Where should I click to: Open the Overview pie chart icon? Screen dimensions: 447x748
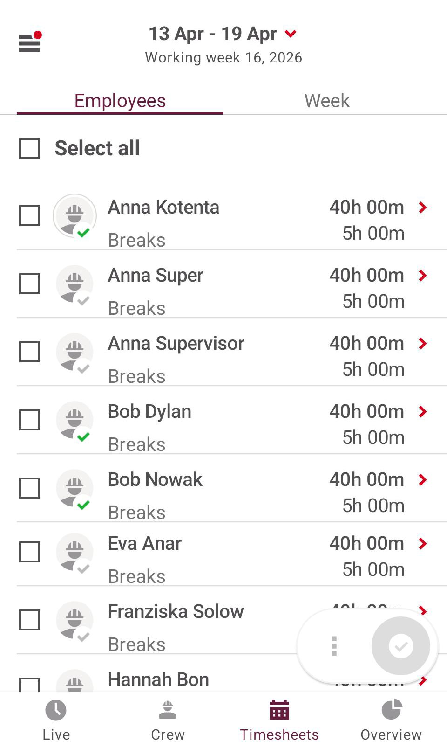[x=391, y=710]
